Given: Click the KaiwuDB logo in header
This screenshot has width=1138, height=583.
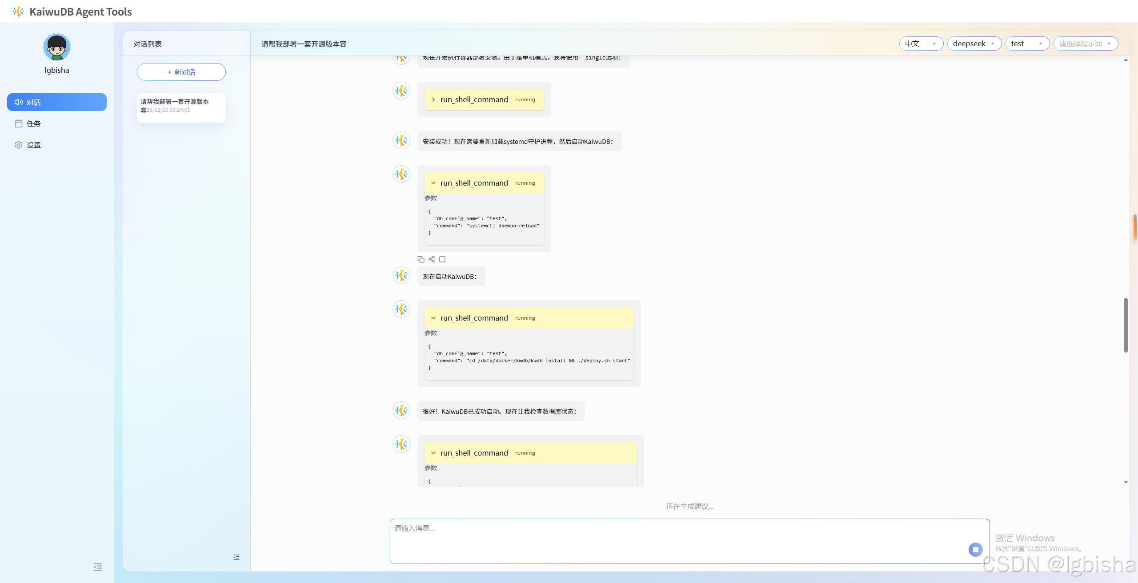Looking at the screenshot, I should (x=18, y=12).
